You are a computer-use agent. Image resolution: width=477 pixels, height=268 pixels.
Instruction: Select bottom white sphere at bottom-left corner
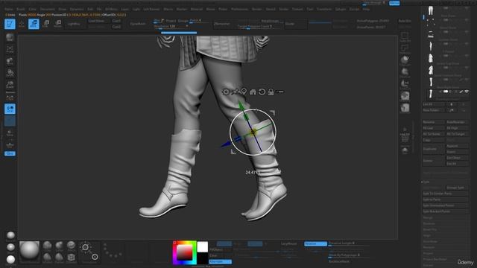[10, 260]
